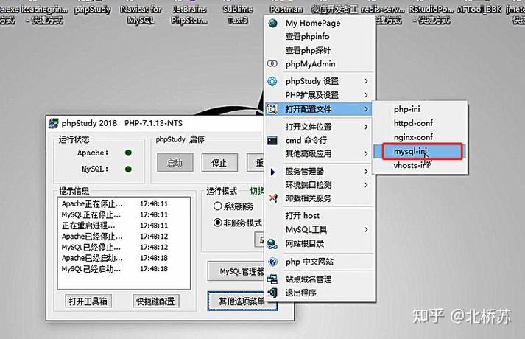Click the 启动 button
Image resolution: width=525 pixels, height=339 pixels.
175,163
